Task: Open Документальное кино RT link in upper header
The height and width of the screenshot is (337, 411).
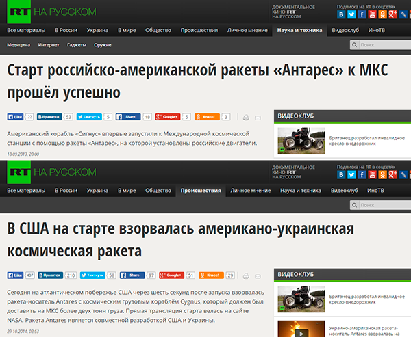Action: pyautogui.click(x=293, y=12)
